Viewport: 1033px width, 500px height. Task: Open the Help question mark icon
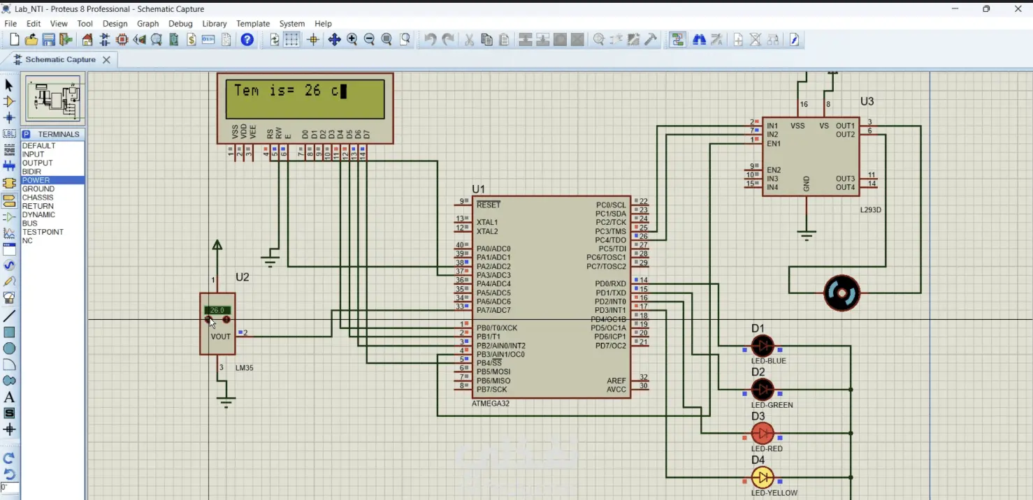[247, 40]
